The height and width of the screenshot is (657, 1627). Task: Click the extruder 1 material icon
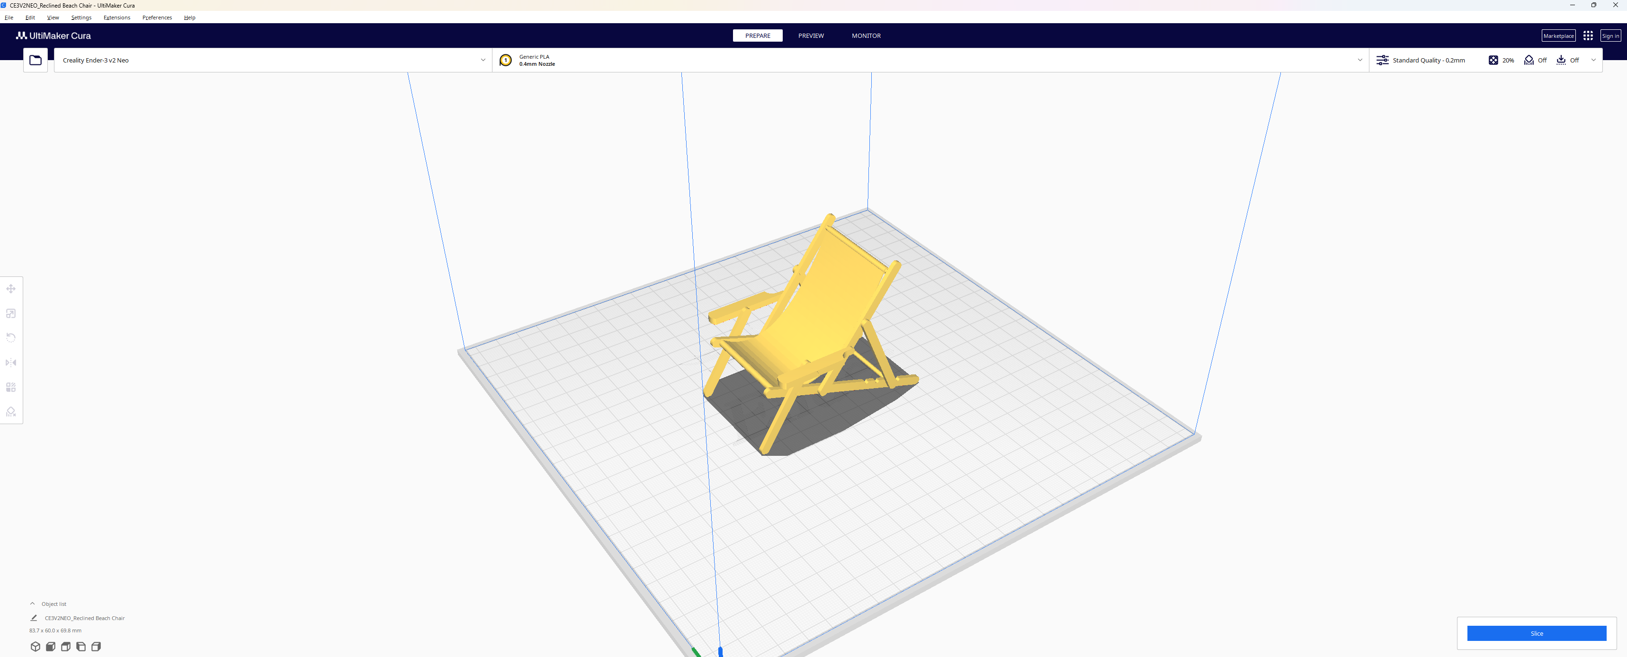(x=505, y=60)
